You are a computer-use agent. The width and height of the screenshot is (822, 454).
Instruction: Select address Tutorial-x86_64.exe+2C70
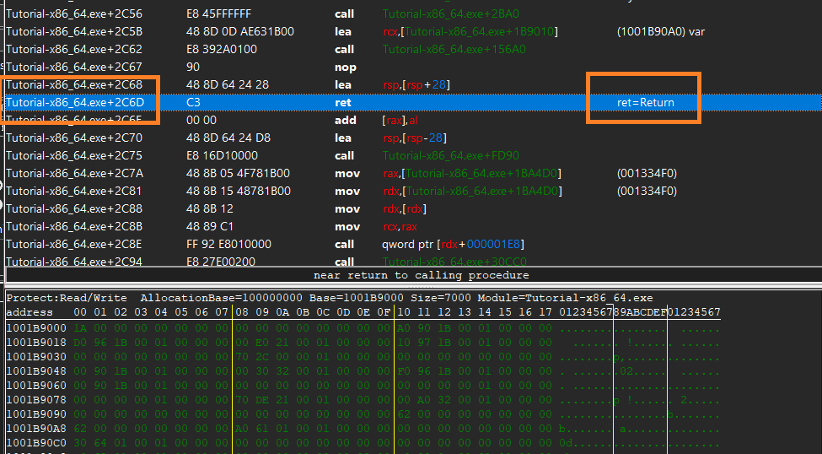[x=74, y=138]
